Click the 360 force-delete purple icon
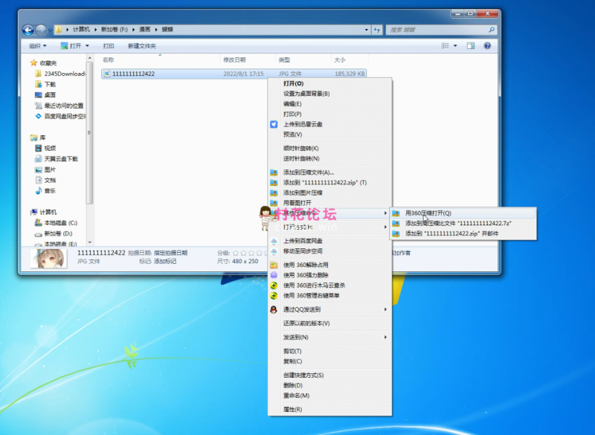The width and height of the screenshot is (595, 435). (274, 275)
